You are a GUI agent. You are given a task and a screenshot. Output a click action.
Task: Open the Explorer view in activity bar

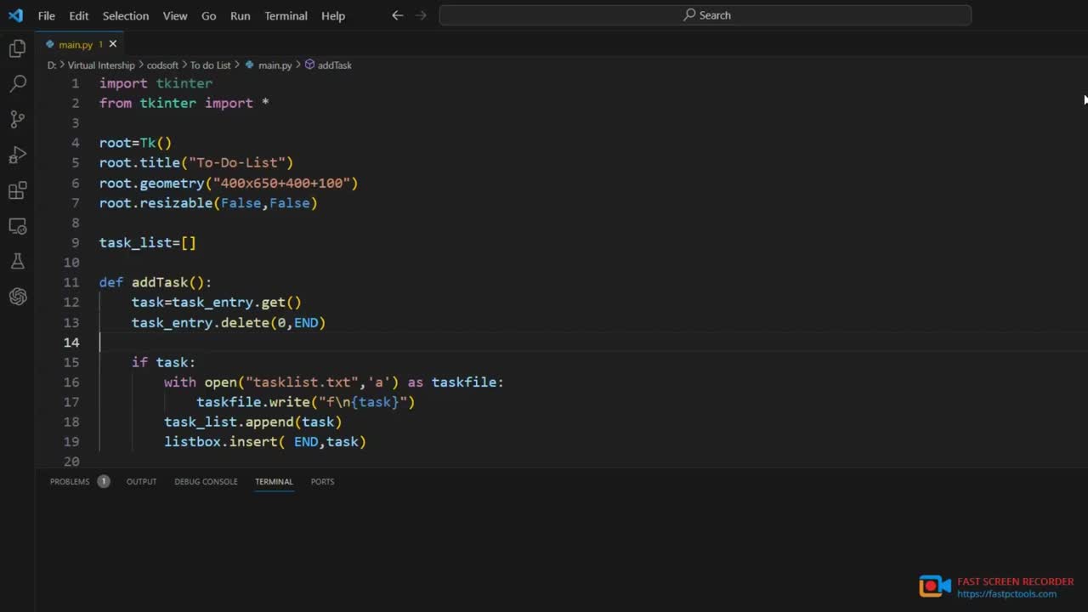click(17, 49)
